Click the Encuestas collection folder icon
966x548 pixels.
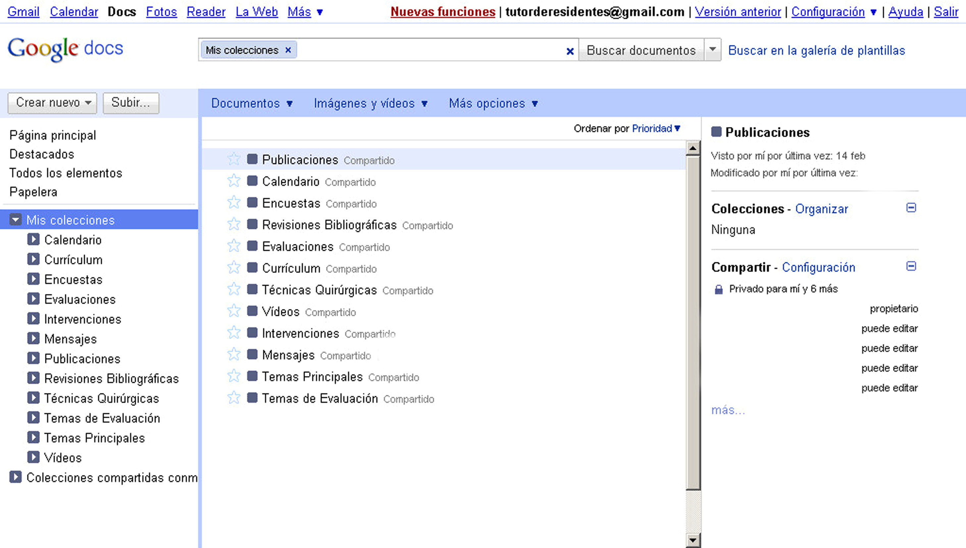pyautogui.click(x=252, y=203)
